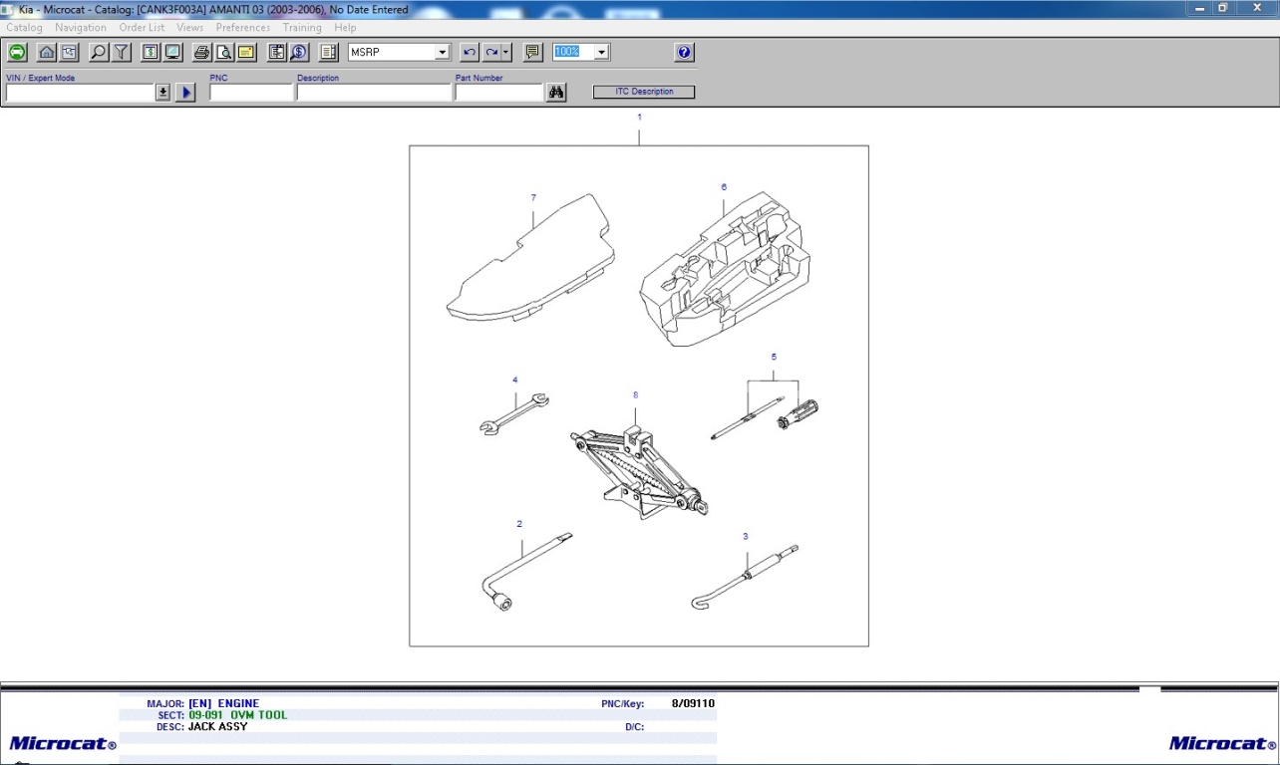Select callout 5 for the screwdriver
Image resolution: width=1280 pixels, height=765 pixels.
pos(774,356)
